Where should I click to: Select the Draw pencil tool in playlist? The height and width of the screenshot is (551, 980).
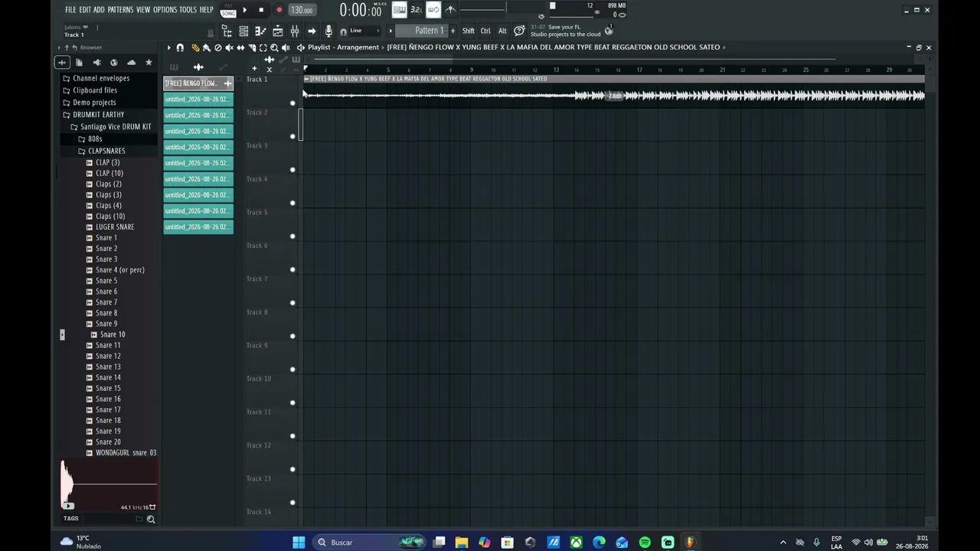[x=195, y=47]
